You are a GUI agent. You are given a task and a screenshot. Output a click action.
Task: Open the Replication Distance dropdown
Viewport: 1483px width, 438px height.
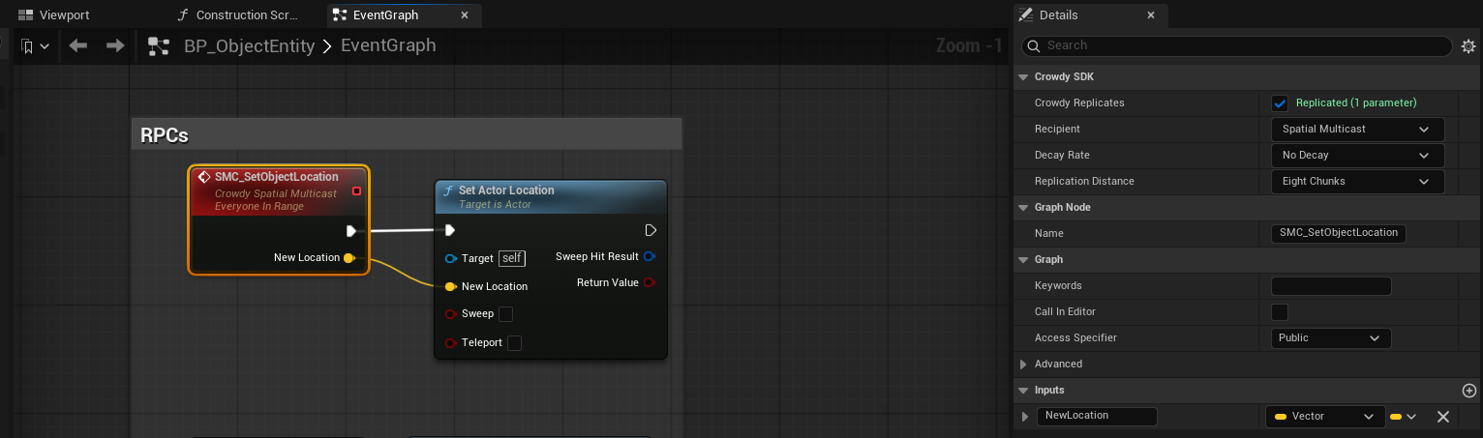click(1357, 181)
